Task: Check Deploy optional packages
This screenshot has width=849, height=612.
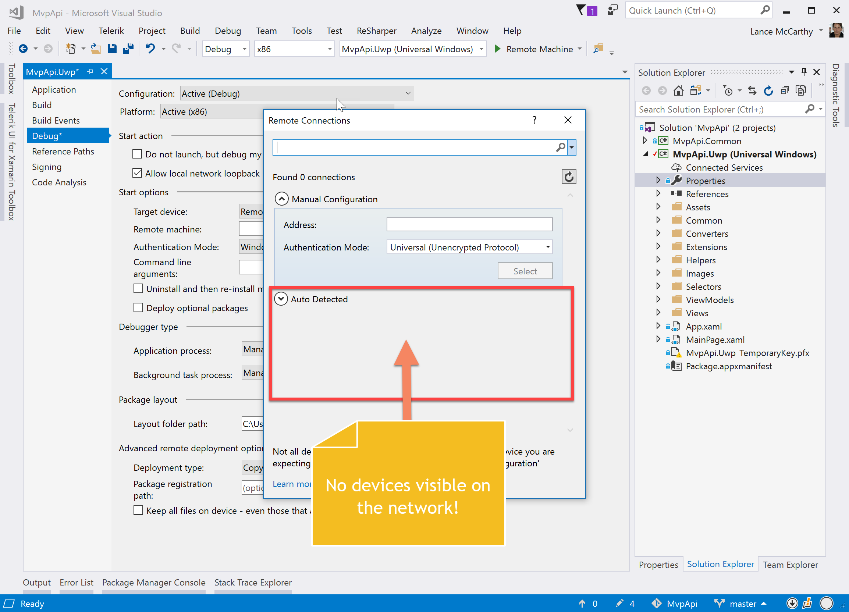Action: pos(138,308)
